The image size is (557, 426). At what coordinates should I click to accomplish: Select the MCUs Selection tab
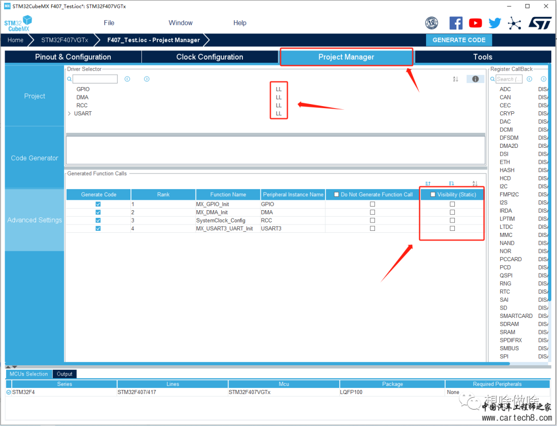[29, 374]
